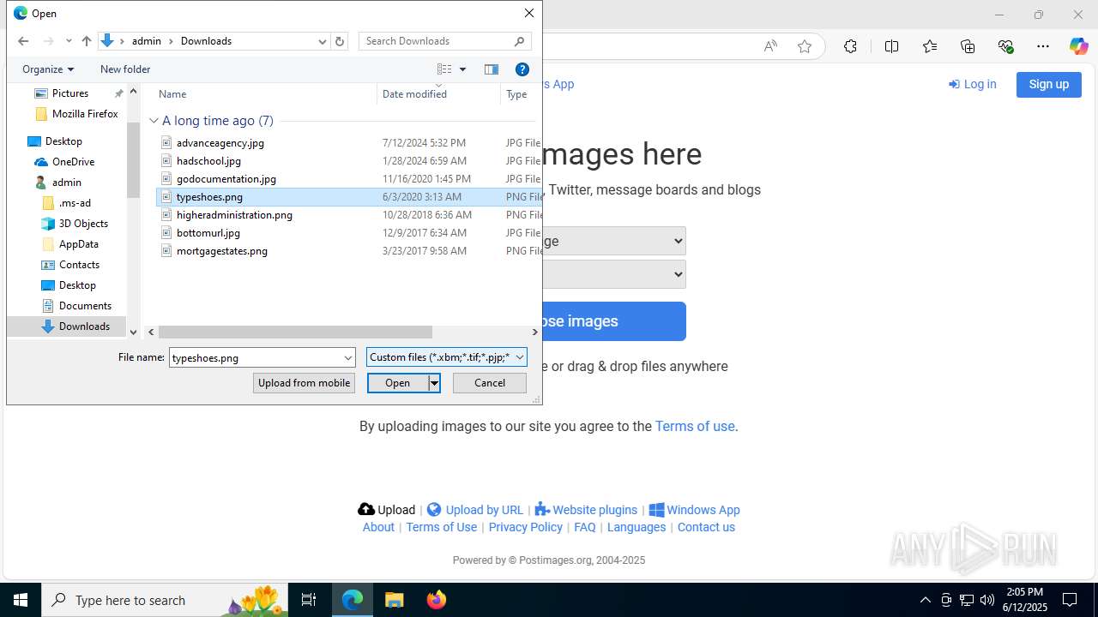Click the Search Downloads field
This screenshot has width=1098, height=617.
(x=444, y=41)
